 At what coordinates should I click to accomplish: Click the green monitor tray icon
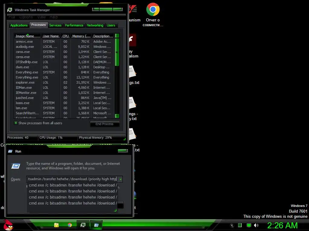point(249,225)
